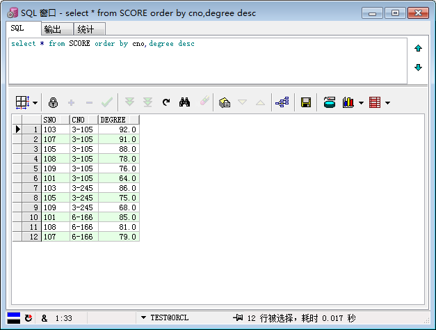Click the degree 88.0 cell
Viewport: 436px width, 330px height.
118,149
